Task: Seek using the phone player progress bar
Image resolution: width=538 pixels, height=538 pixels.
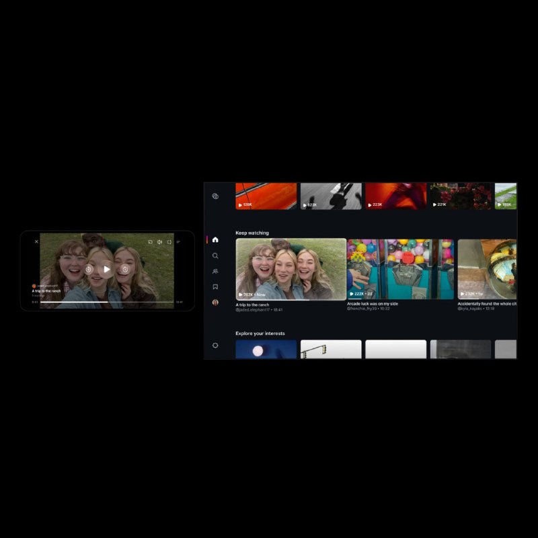Action: pos(107,302)
